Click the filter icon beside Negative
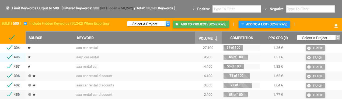The image size is (342, 99). [266, 9]
